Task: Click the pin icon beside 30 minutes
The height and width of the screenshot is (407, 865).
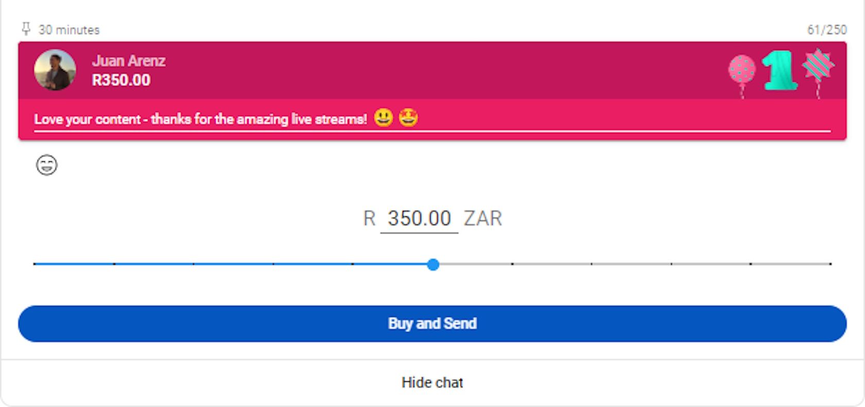Action: tap(26, 29)
